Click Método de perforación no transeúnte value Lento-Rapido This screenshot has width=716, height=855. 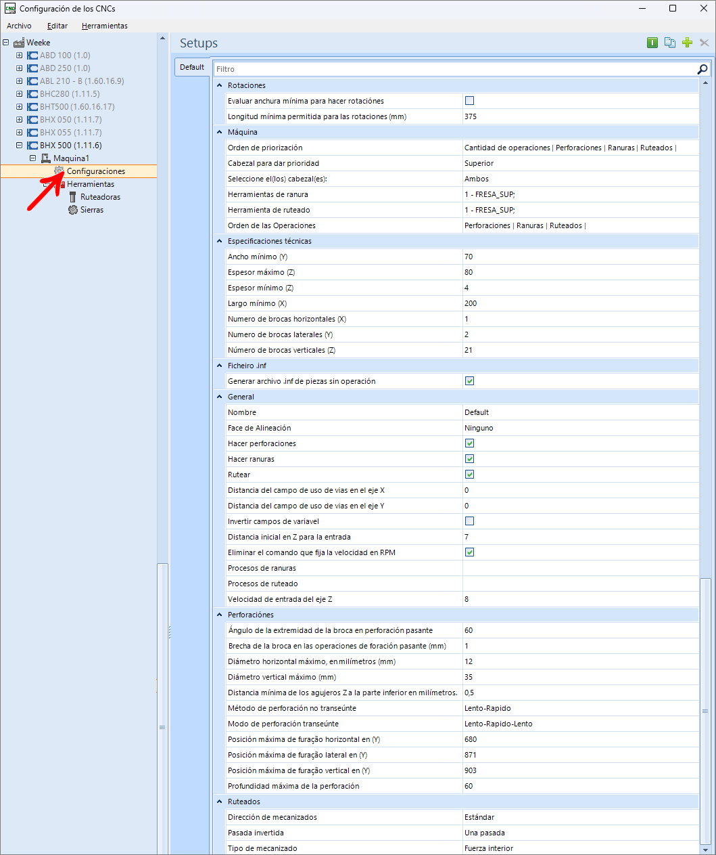(581, 708)
